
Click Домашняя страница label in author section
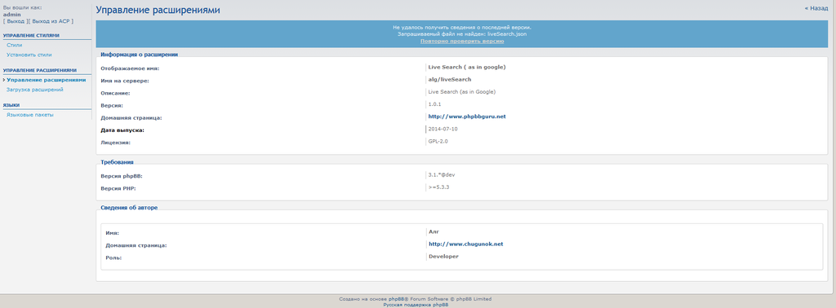[136, 246]
